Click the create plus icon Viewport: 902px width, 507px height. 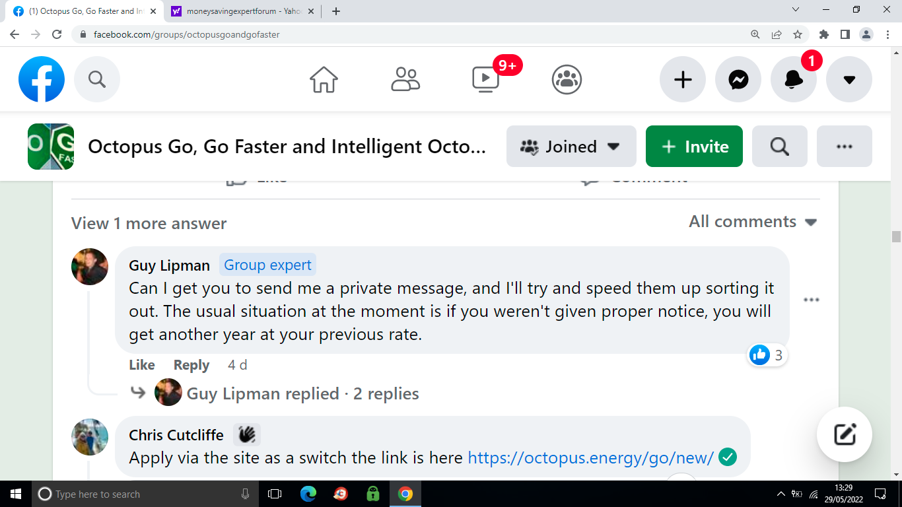click(683, 80)
